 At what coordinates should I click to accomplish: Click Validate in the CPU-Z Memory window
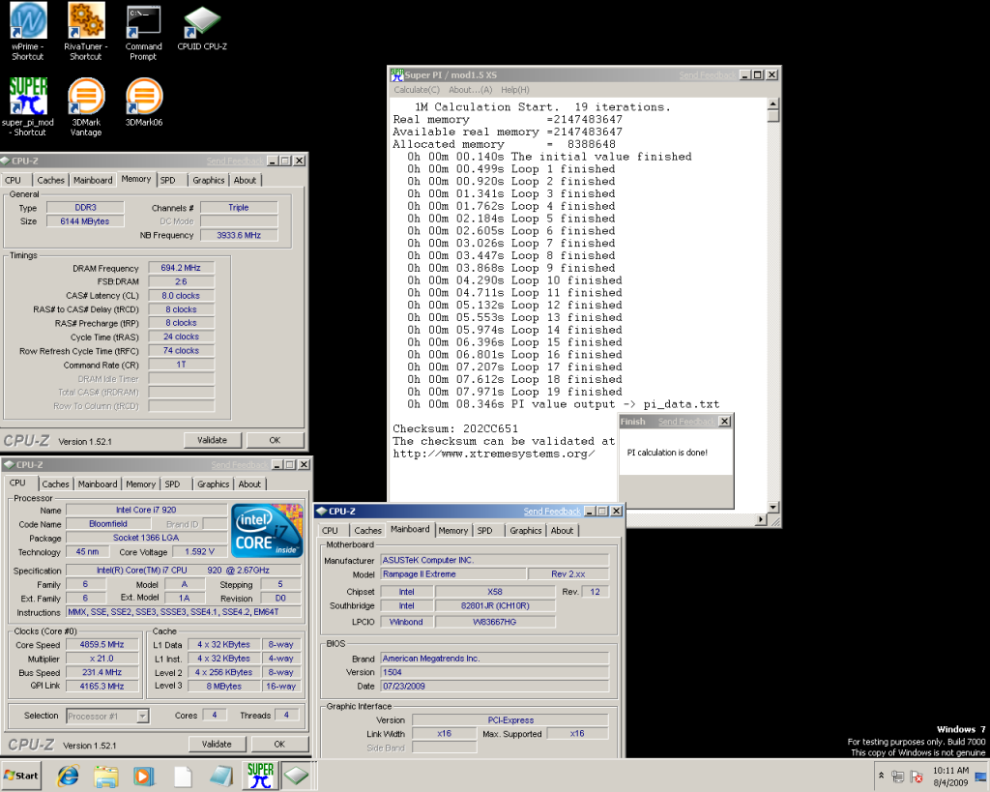[x=212, y=440]
